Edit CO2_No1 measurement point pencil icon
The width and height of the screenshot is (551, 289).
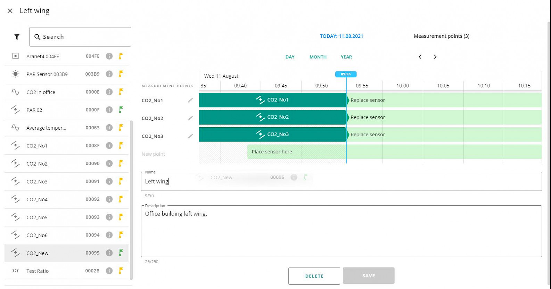tap(190, 100)
